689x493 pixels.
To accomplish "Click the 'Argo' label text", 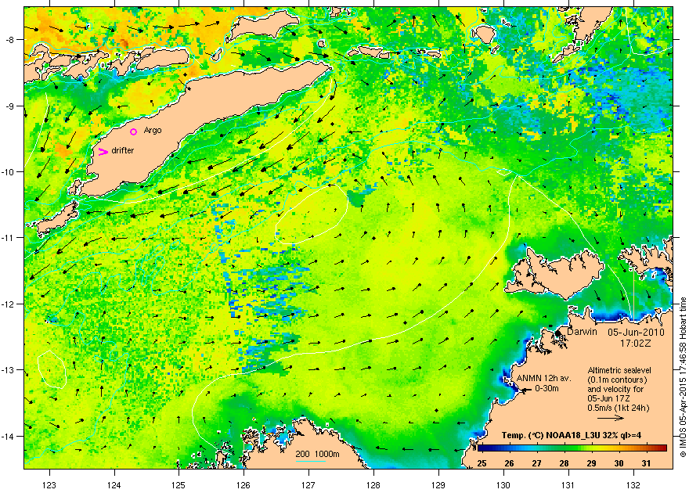I will [153, 131].
